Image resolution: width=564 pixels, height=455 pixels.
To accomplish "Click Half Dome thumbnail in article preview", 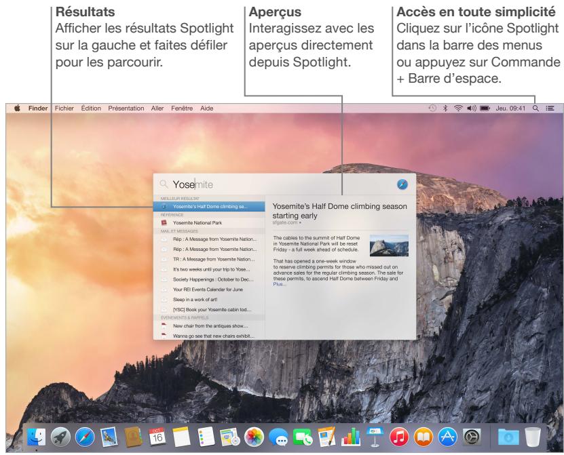I will (x=389, y=245).
